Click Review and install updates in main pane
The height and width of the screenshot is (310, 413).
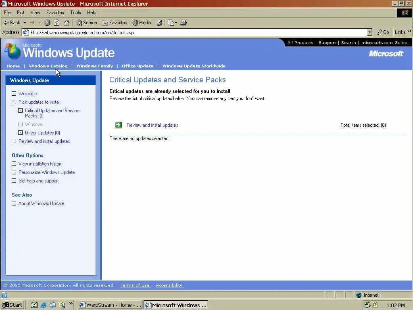tap(152, 125)
